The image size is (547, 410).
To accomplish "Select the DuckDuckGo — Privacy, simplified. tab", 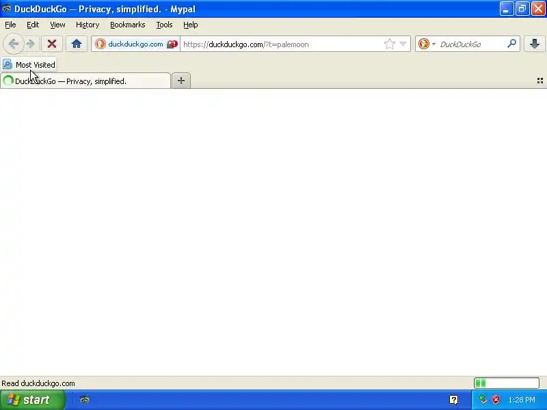I will tap(85, 81).
